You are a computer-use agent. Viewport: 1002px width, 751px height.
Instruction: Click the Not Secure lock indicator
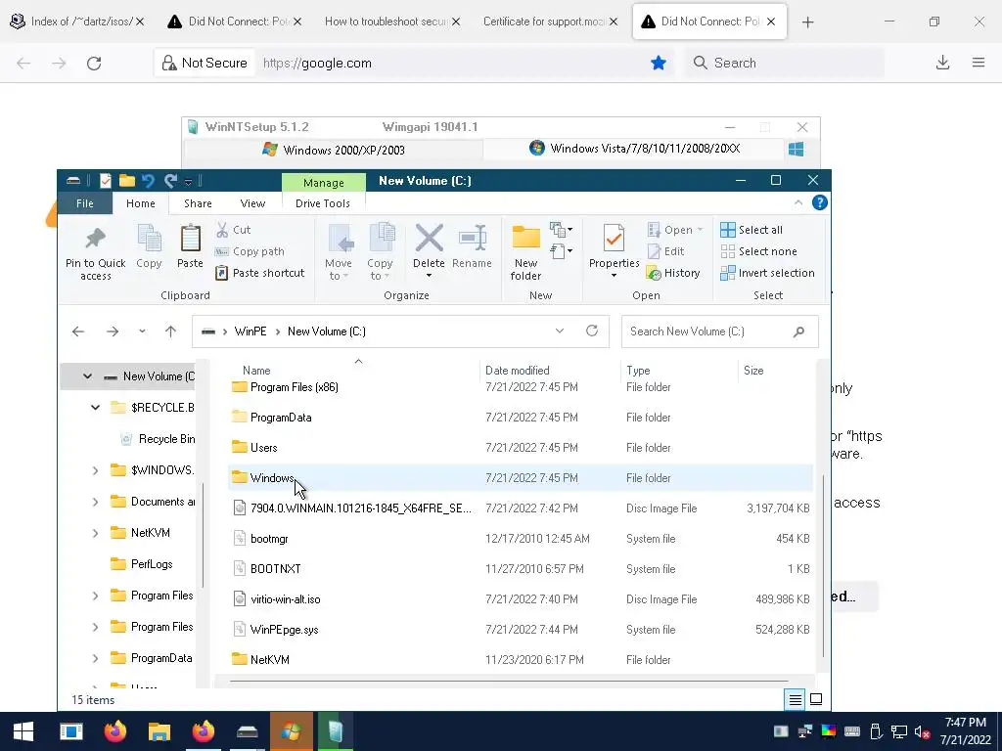[x=205, y=63]
